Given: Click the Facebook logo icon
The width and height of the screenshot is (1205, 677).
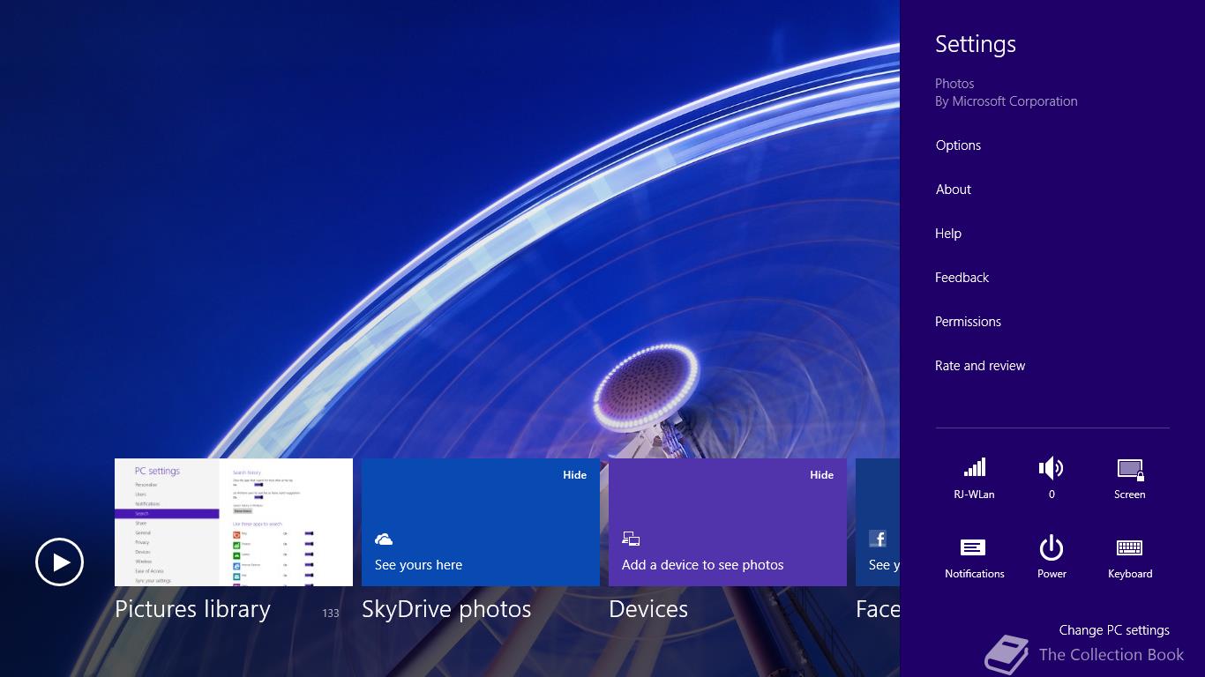Looking at the screenshot, I should coord(878,539).
